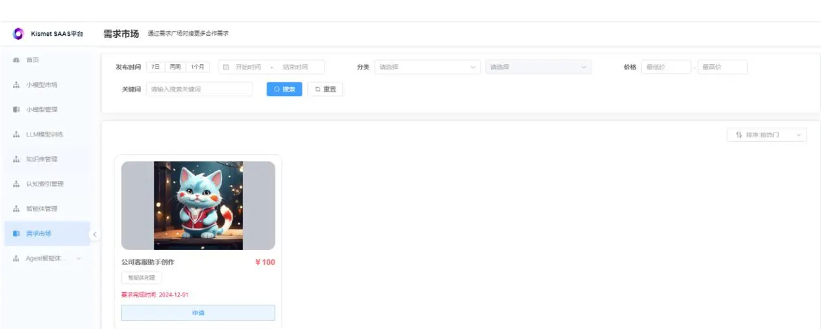Select the 两周 publish time option
Screen dimensions: 822x329
coord(175,67)
